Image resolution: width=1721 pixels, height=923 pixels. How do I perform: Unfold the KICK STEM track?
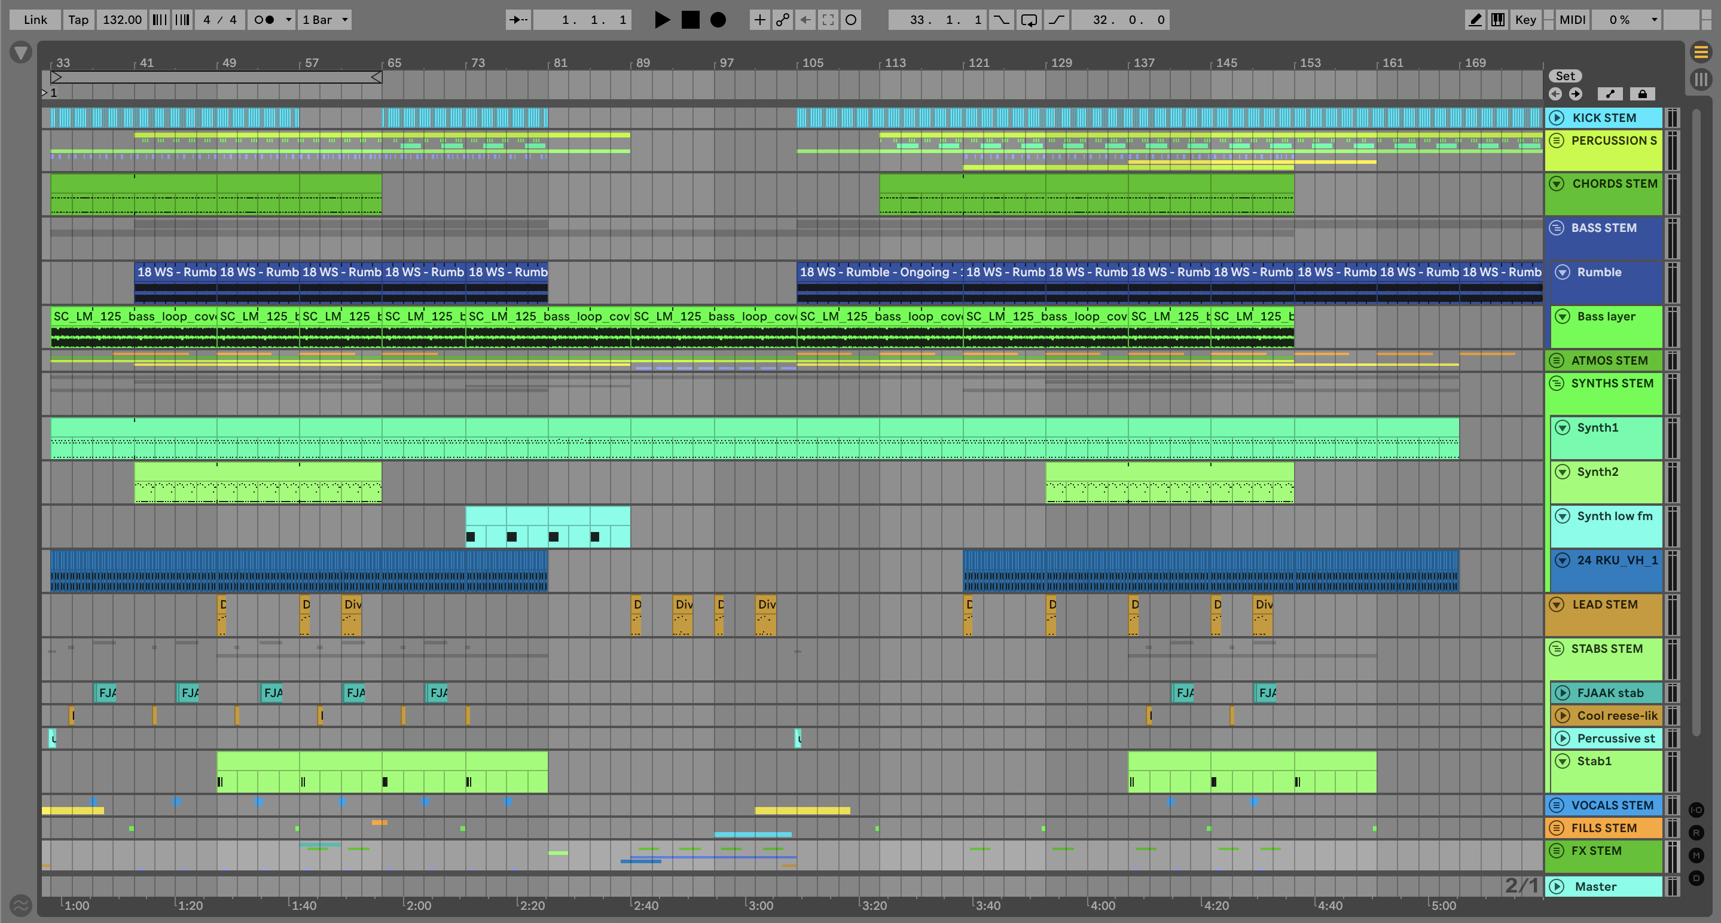click(x=1557, y=118)
